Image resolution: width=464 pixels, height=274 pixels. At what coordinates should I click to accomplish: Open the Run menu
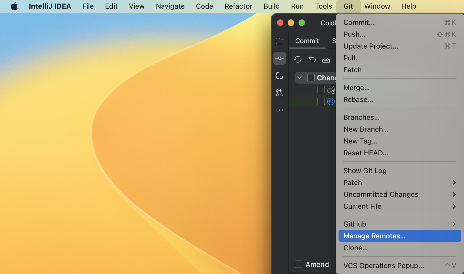tap(297, 6)
